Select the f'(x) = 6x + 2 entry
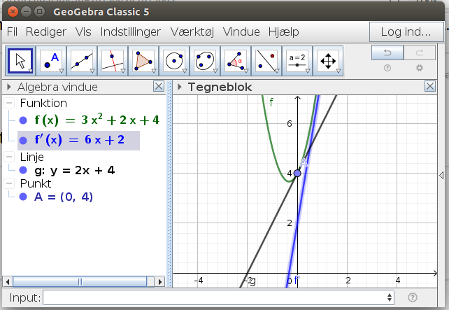The width and height of the screenshot is (449, 310). (x=80, y=140)
